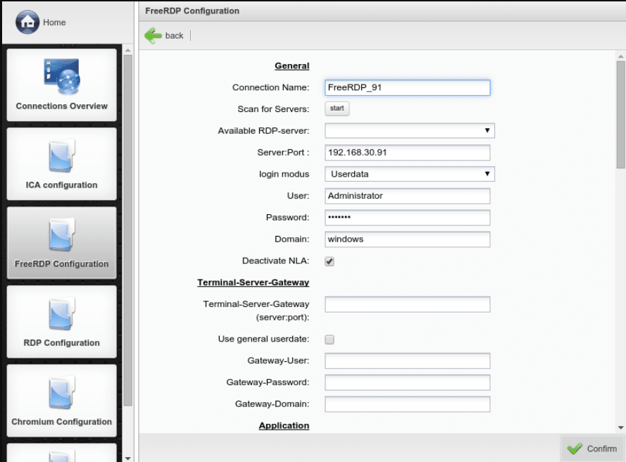Click the back text link
The height and width of the screenshot is (462, 626).
pos(174,36)
